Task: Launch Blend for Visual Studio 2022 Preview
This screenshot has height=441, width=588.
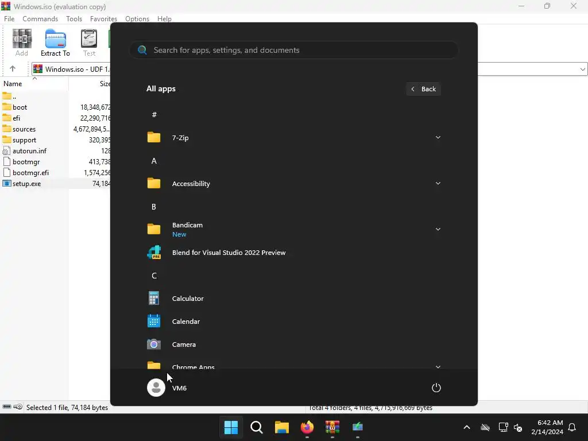Action: click(293, 253)
